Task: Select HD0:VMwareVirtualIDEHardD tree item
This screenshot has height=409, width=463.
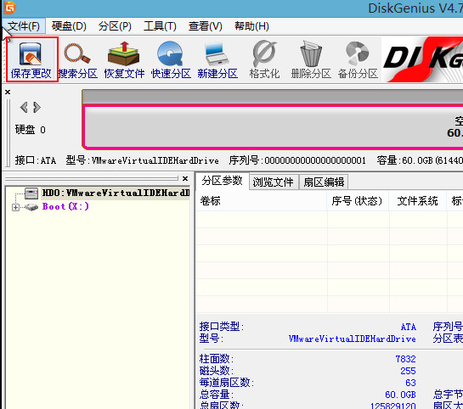Action: point(116,193)
